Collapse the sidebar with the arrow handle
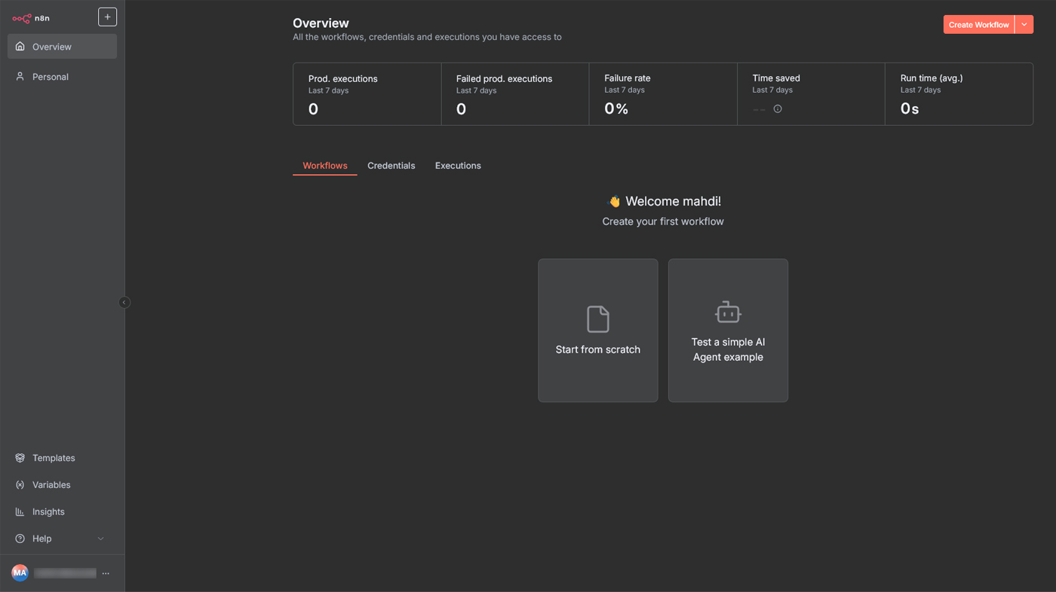This screenshot has height=592, width=1056. coord(124,303)
